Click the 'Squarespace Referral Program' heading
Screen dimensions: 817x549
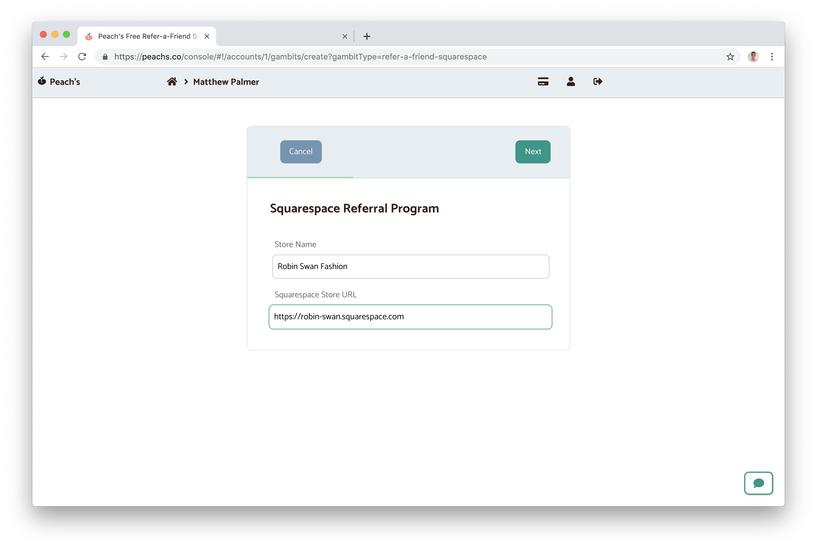pyautogui.click(x=354, y=208)
